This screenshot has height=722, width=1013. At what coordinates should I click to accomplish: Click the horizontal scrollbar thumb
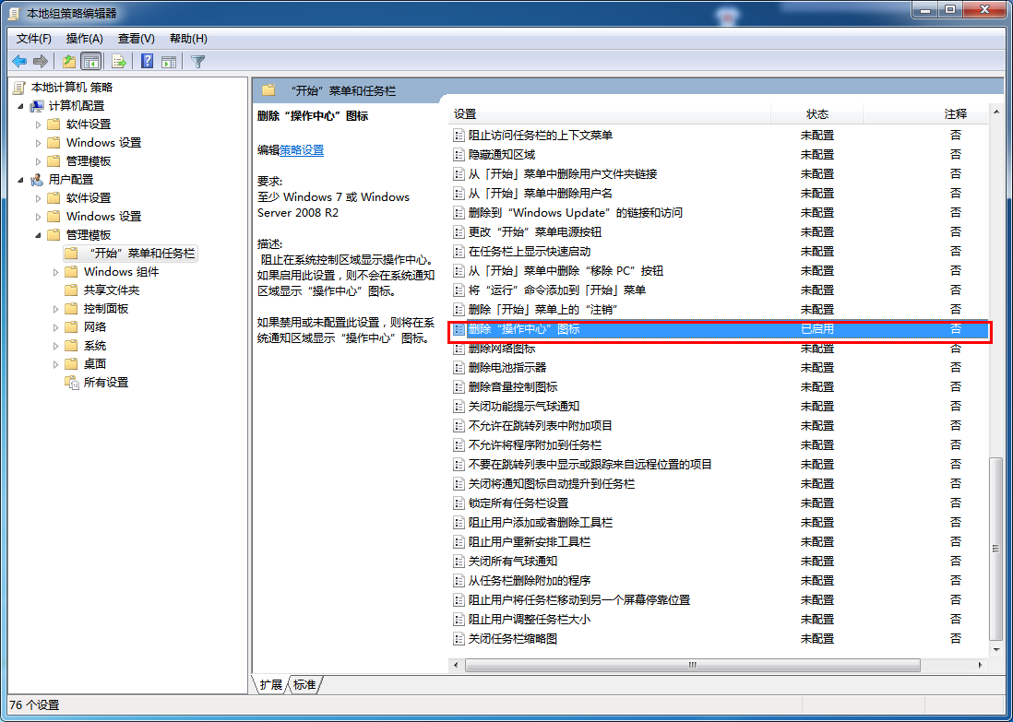coord(693,665)
